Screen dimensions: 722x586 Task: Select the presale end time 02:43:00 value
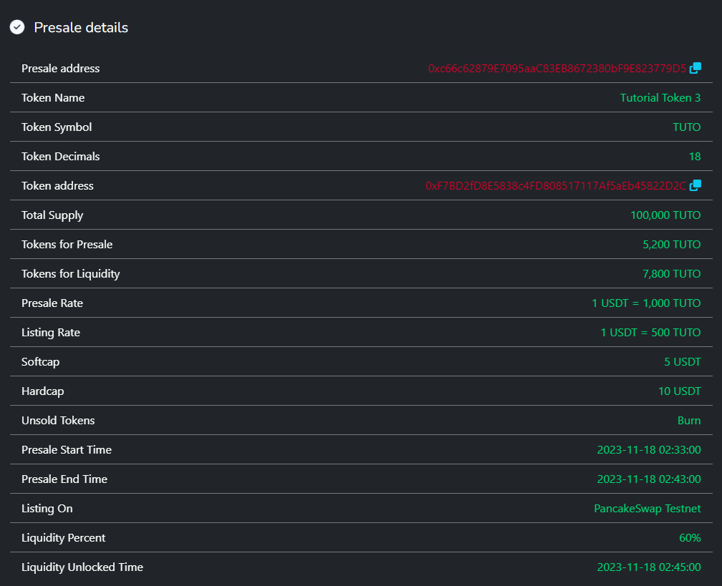click(x=648, y=479)
